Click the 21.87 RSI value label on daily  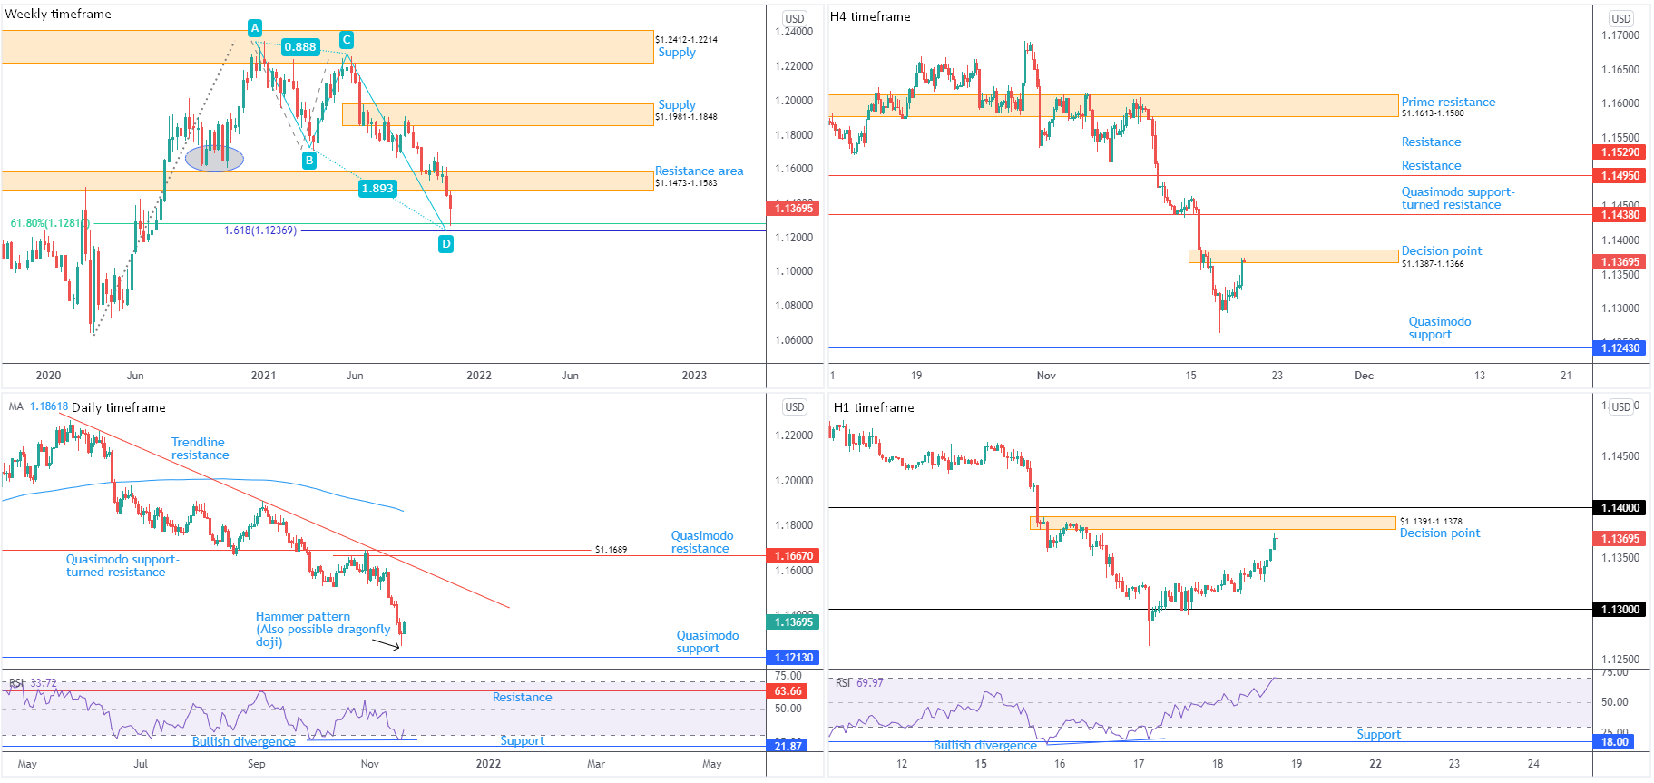pyautogui.click(x=788, y=746)
